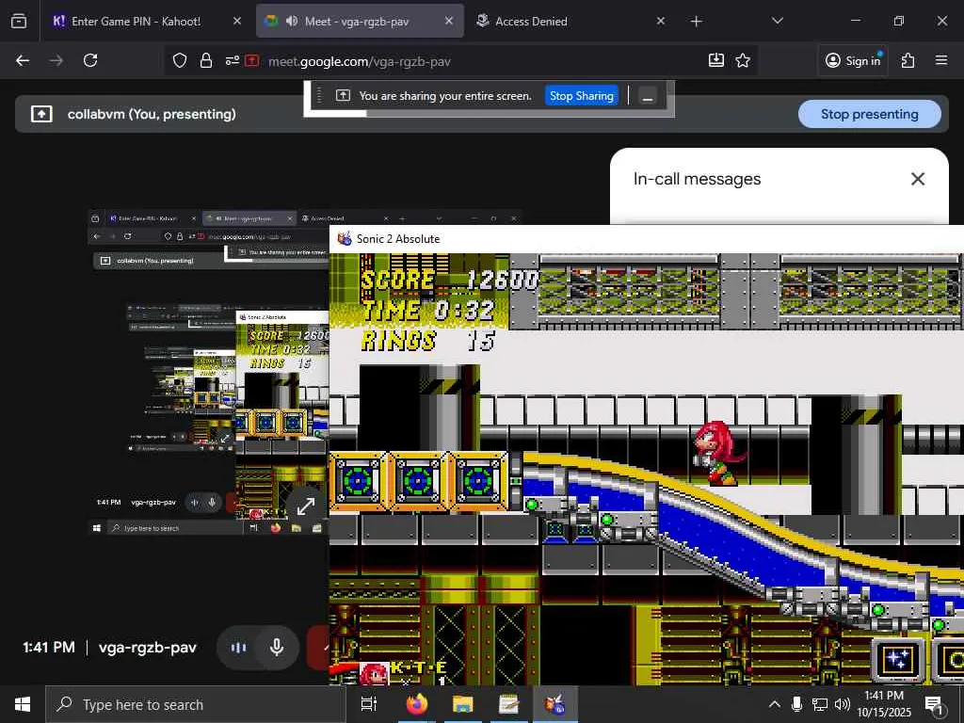The height and width of the screenshot is (723, 964).
Task: Show site security padlock info
Action: pos(206,60)
